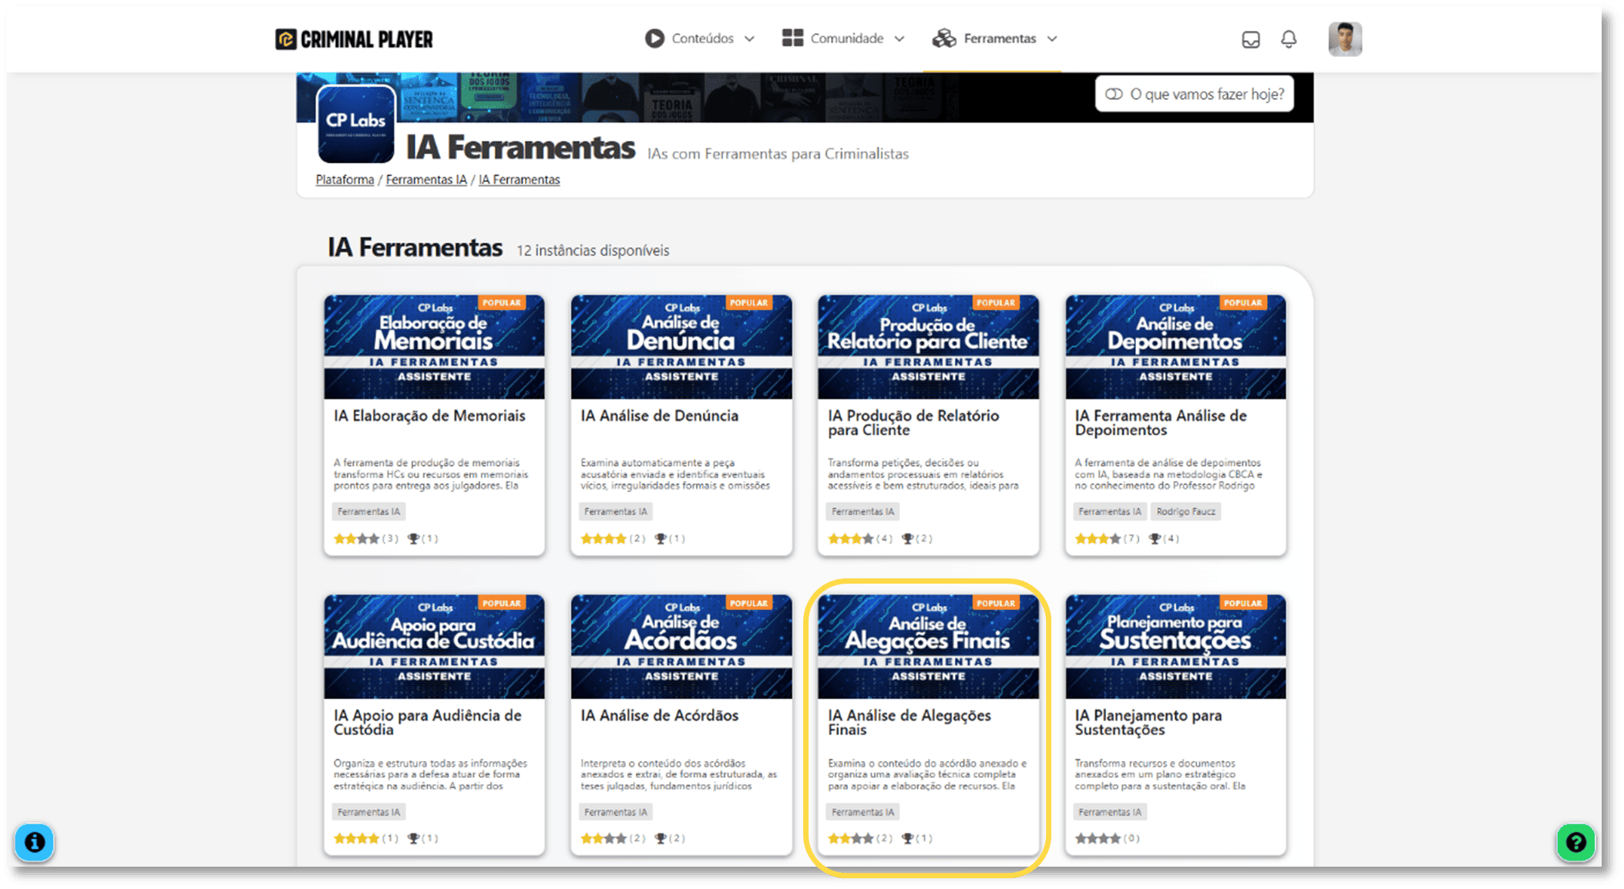Click the user profile avatar
Viewport: 1624px width, 889px height.
[x=1345, y=39]
